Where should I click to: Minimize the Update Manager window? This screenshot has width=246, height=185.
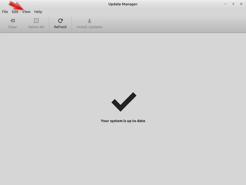click(225, 4)
